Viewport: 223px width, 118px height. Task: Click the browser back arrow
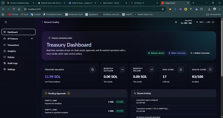pyautogui.click(x=3, y=9)
